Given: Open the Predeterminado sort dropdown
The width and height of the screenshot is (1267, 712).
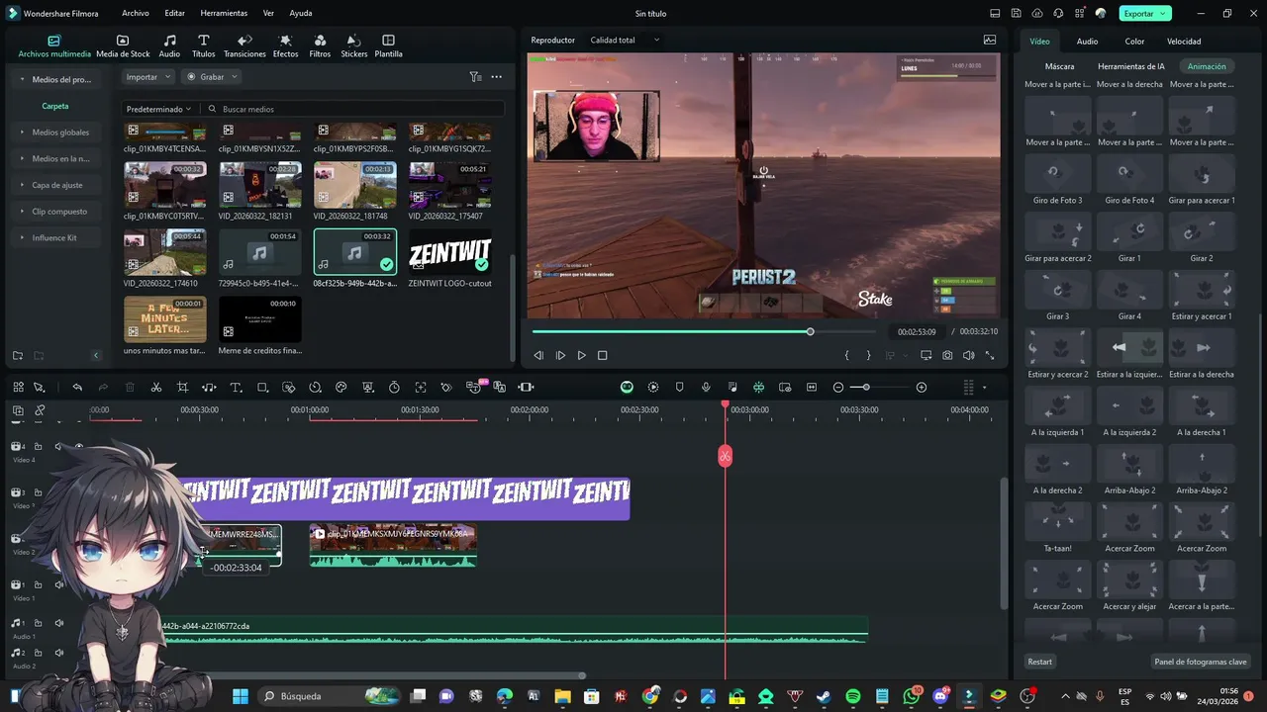Looking at the screenshot, I should pyautogui.click(x=159, y=109).
